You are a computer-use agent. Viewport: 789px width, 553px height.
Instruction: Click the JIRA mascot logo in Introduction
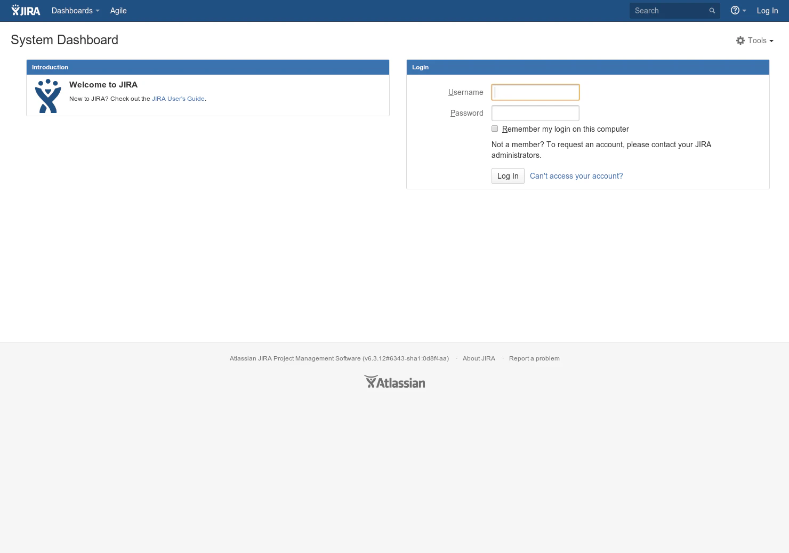(48, 96)
